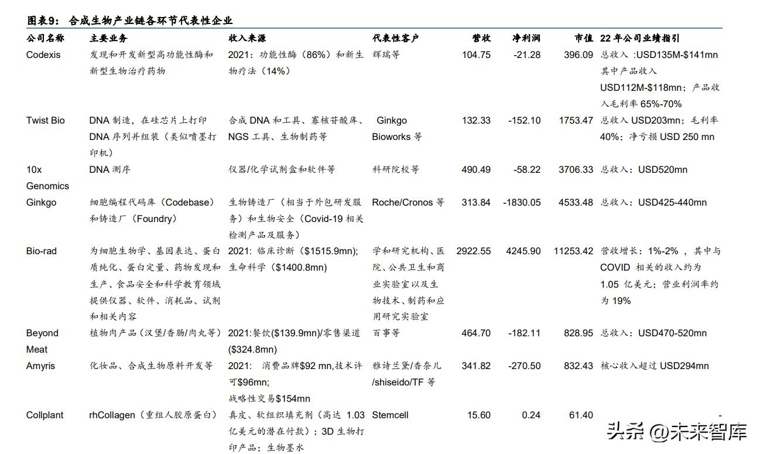Click the Beyond Meat company name cell
The height and width of the screenshot is (454, 760).
tap(42, 341)
